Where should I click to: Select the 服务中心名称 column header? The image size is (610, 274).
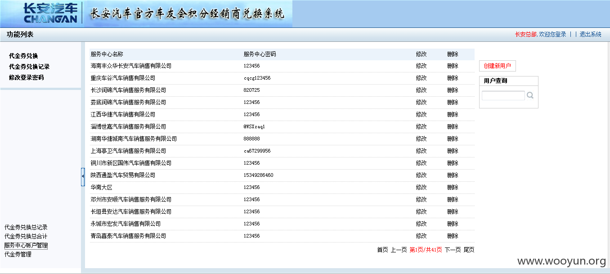[x=107, y=54]
